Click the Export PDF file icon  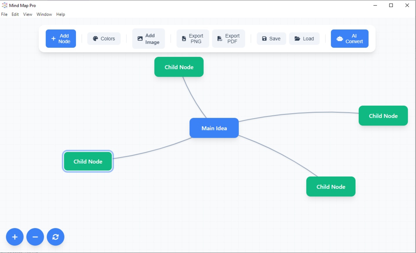[219, 38]
